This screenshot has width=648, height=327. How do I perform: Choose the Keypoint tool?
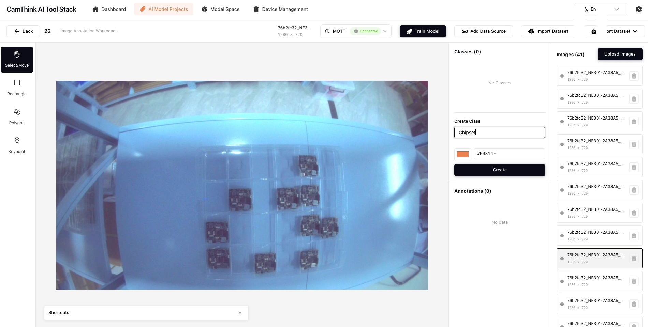(17, 145)
